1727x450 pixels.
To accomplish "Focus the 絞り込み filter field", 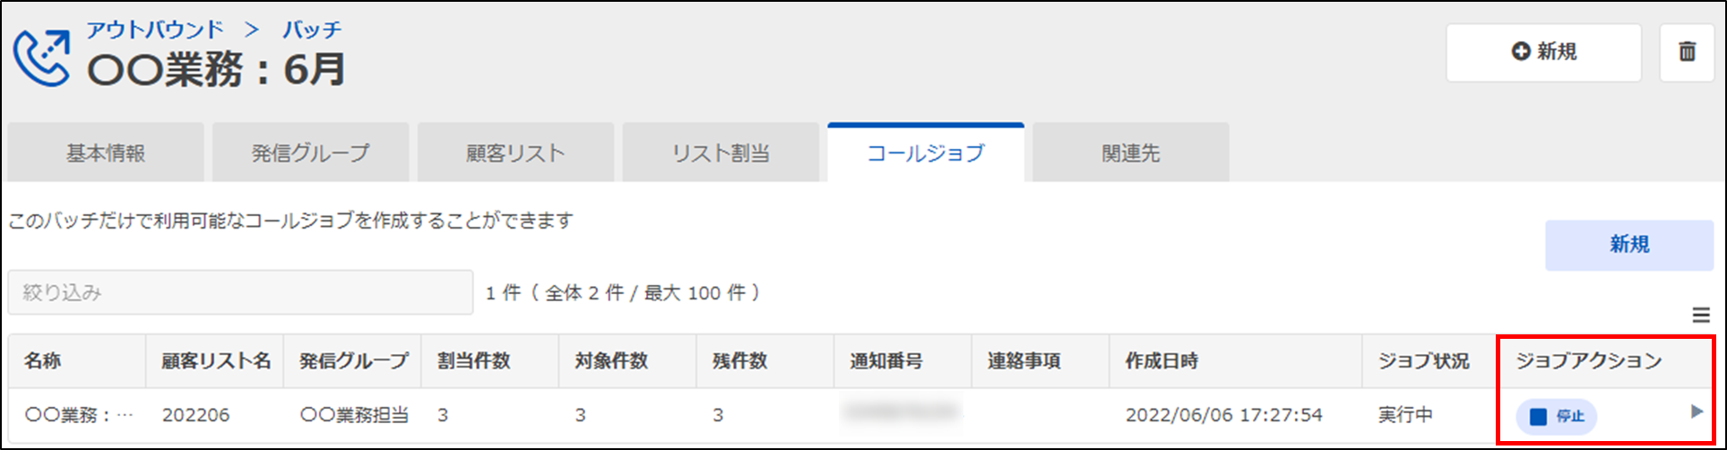I will pos(240,292).
